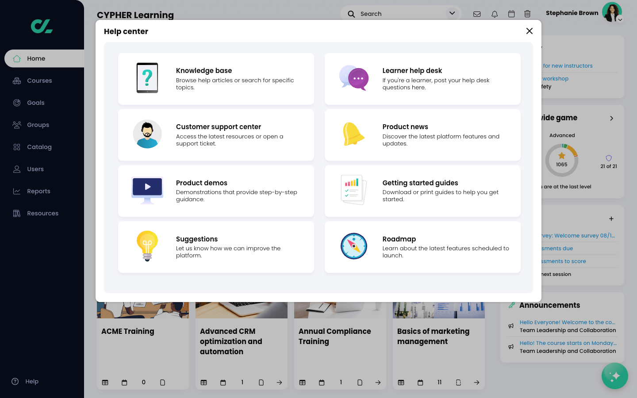
Task: Open the 'workshop' link behind the dialog
Action: 555,79
